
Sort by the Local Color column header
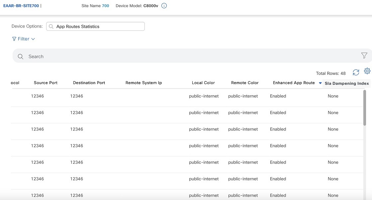[x=203, y=83]
